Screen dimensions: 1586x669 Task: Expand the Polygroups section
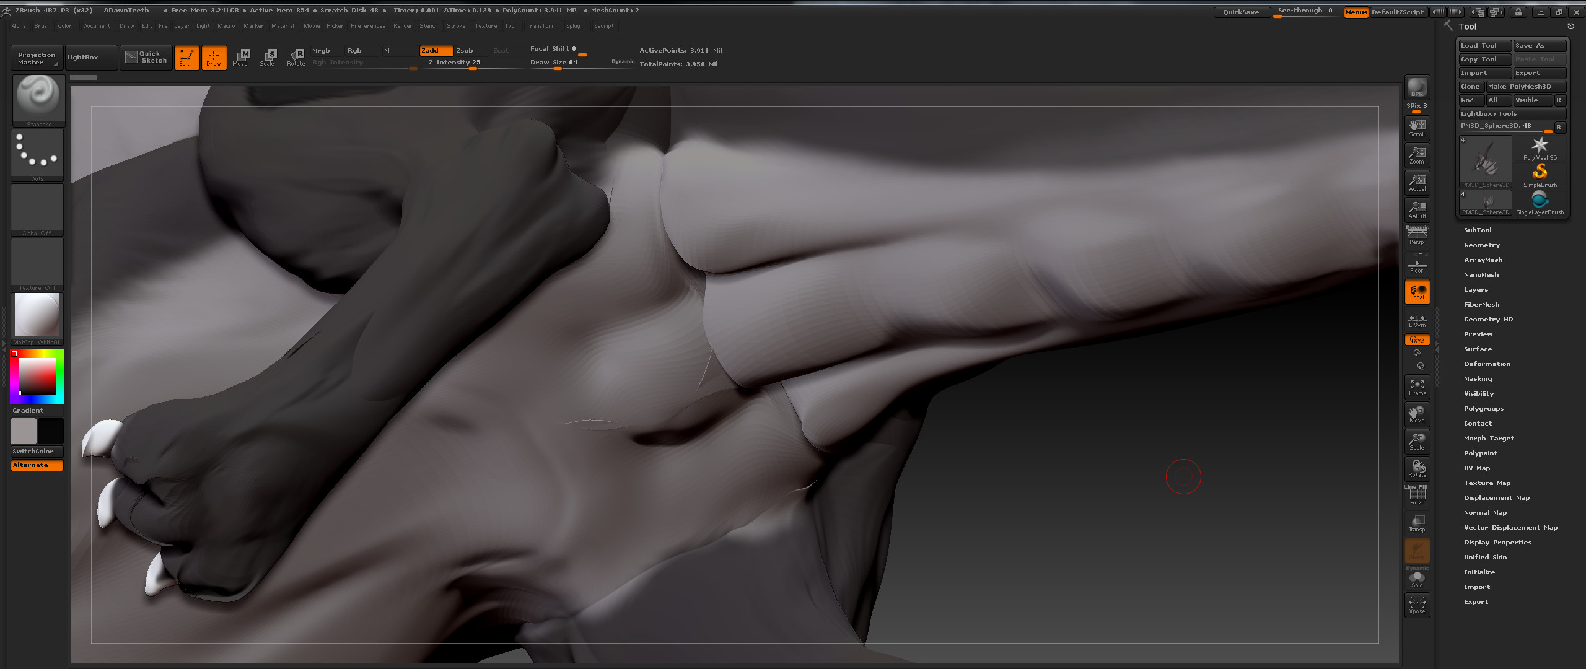1484,408
